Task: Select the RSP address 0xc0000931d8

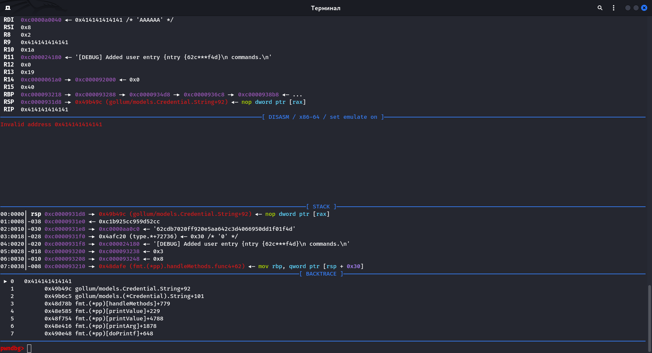Action: (41, 102)
